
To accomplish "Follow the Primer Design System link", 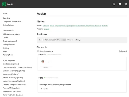I will click(88, 26).
